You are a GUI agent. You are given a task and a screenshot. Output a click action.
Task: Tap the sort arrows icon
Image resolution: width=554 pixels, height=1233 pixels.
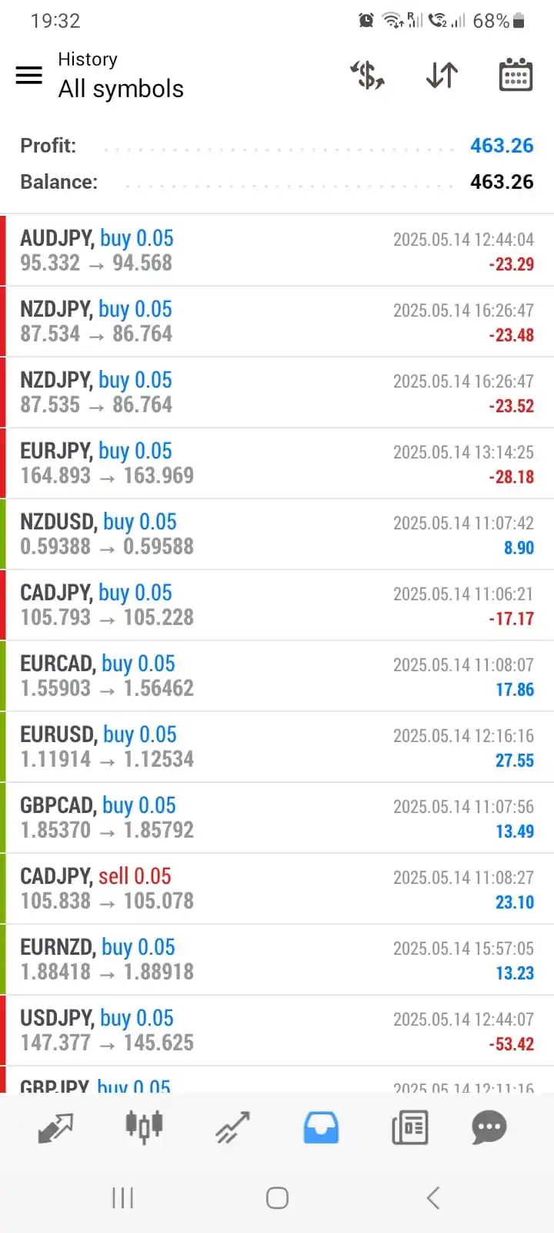click(442, 75)
